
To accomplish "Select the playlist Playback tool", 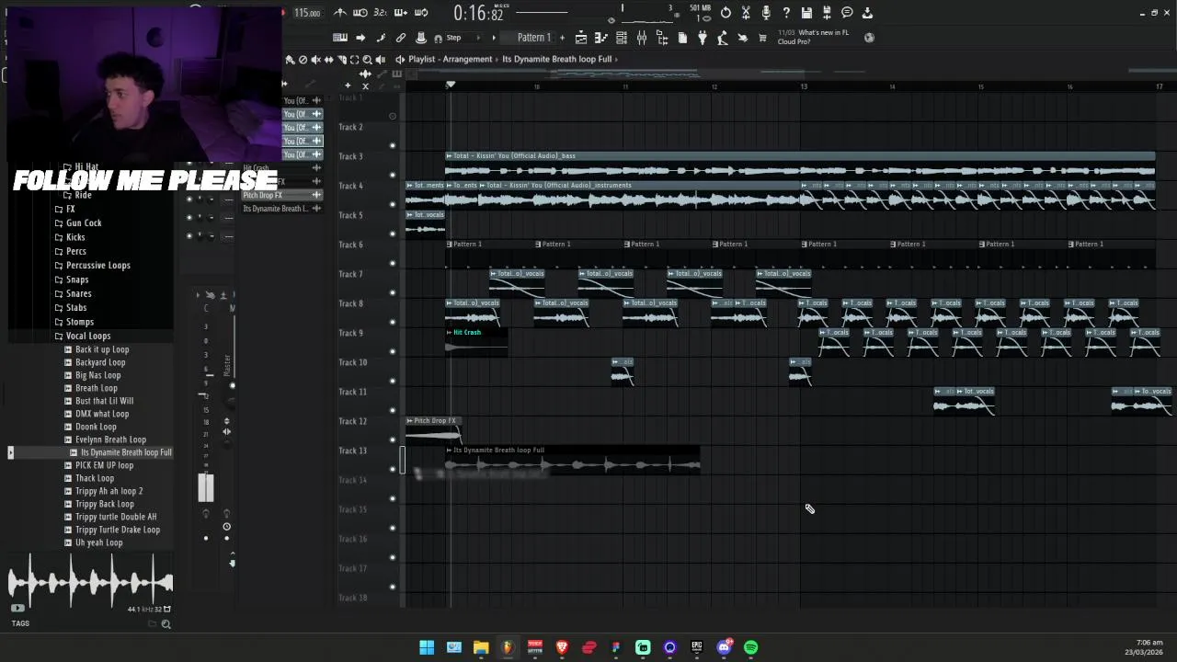I will pyautogui.click(x=381, y=60).
